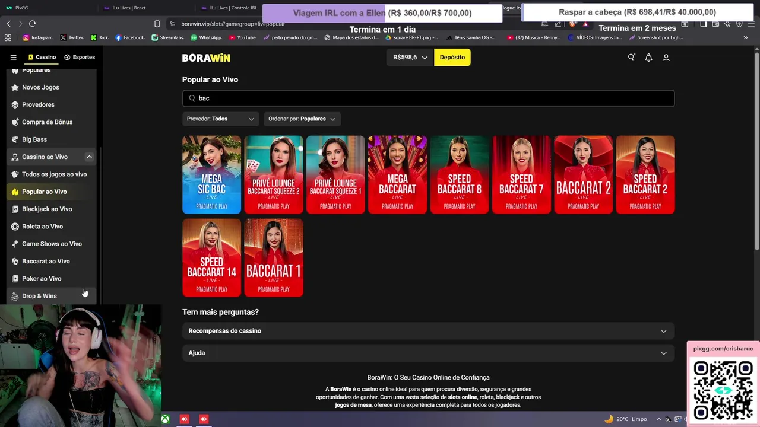Open the YouTube bookmark

pos(243,37)
